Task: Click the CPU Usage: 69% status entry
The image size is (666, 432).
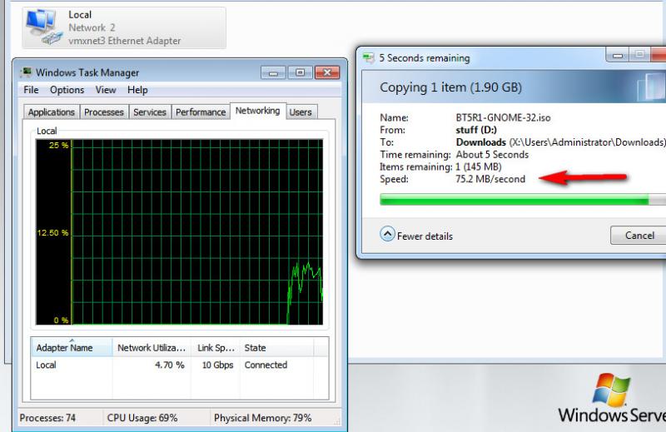Action: [142, 418]
